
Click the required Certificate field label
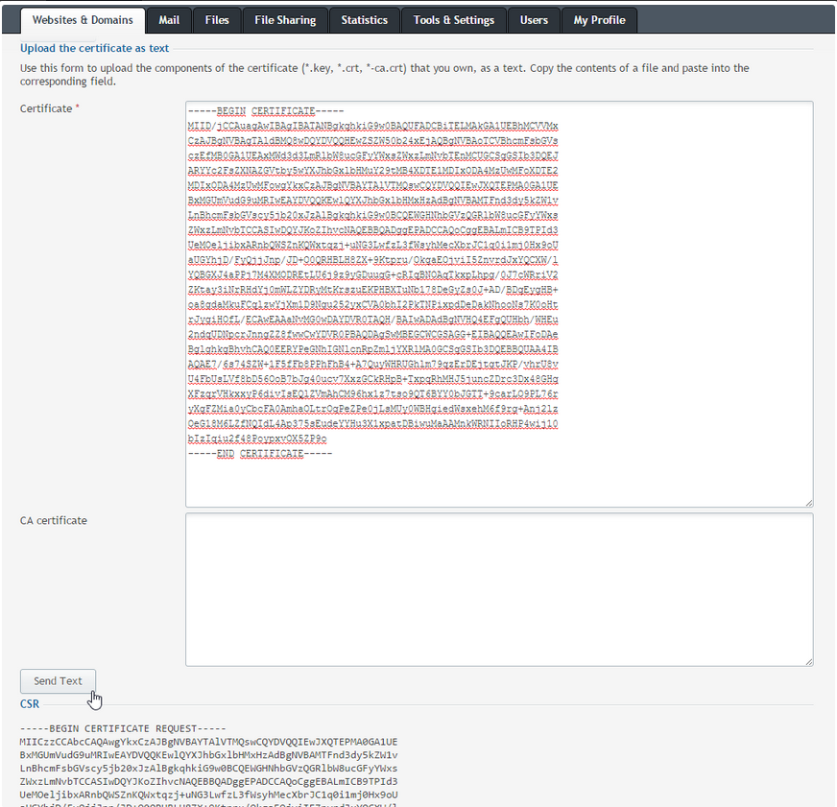coord(47,109)
